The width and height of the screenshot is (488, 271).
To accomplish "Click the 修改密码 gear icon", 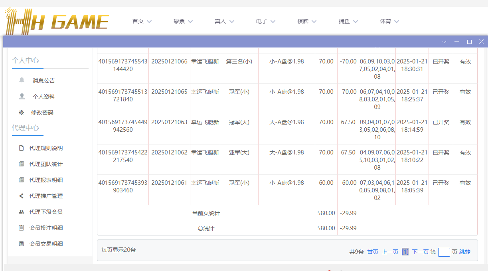I will [22, 112].
